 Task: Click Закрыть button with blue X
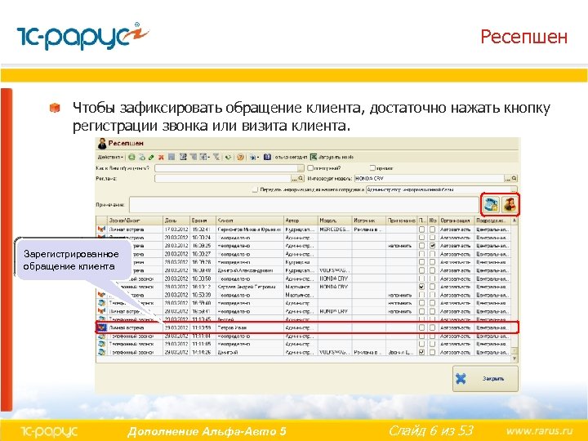486,379
